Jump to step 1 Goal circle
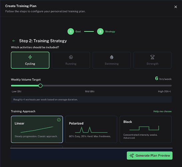Image resolution: width=182 pixels, height=167 pixels. [71, 31]
